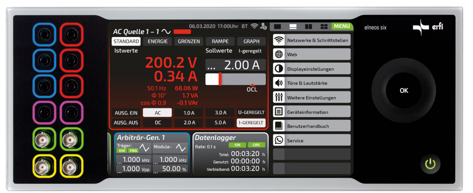
Task: Switch to the ENERGIE tab
Action: 158,41
